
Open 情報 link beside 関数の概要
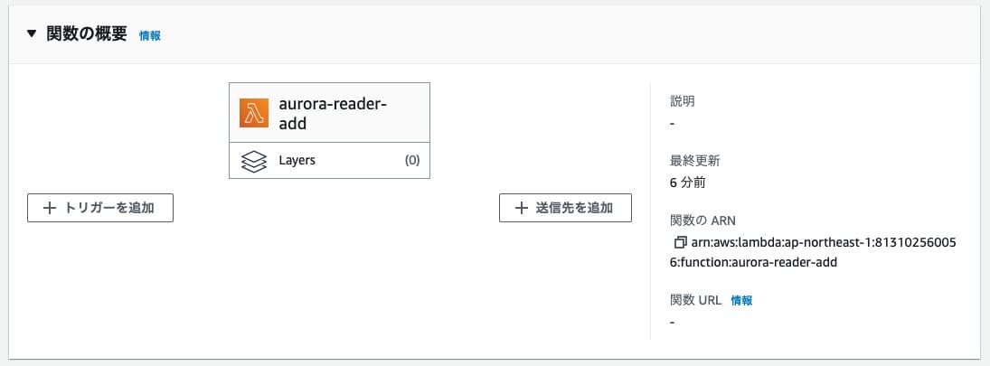coord(150,35)
